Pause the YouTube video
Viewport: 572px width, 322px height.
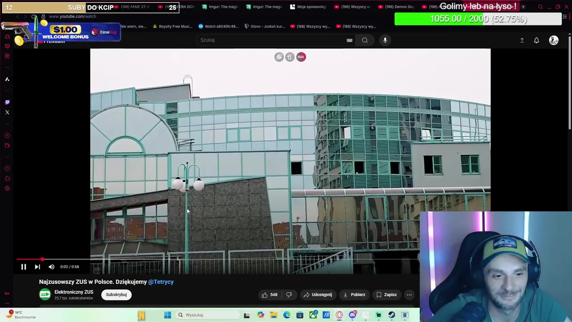tap(24, 267)
